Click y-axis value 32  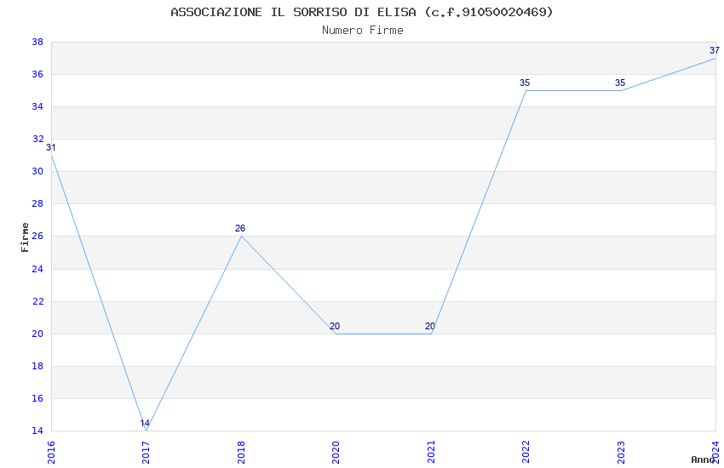click(x=37, y=139)
